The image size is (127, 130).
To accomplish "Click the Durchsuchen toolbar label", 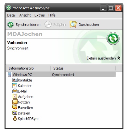I will tap(89, 25).
